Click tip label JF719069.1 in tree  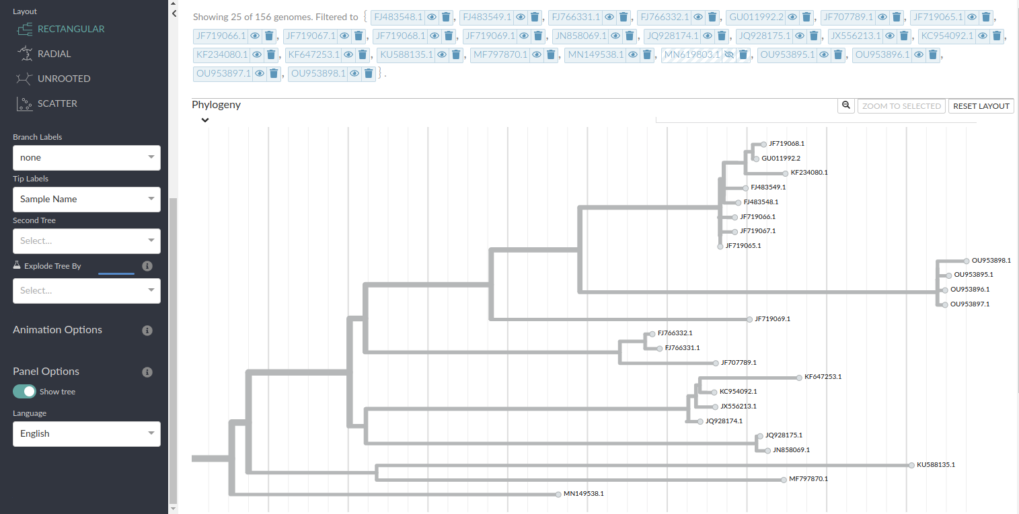773,318
